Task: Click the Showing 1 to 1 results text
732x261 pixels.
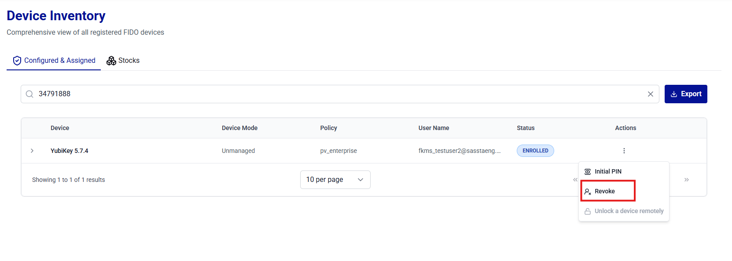Action: coord(68,180)
